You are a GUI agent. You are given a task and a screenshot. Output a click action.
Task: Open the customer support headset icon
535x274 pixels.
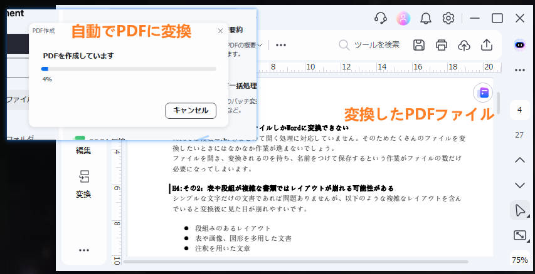[380, 18]
